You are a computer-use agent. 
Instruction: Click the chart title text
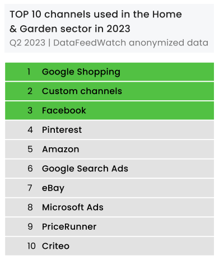(96, 21)
